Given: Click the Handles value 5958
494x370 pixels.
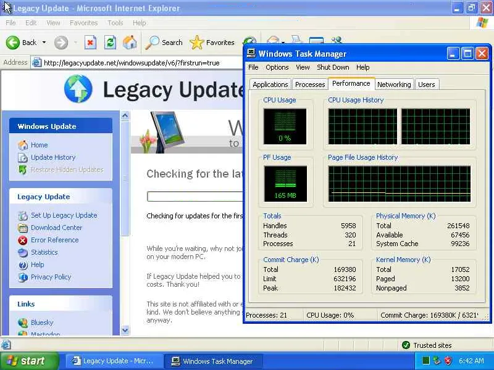Looking at the screenshot, I should (348, 226).
